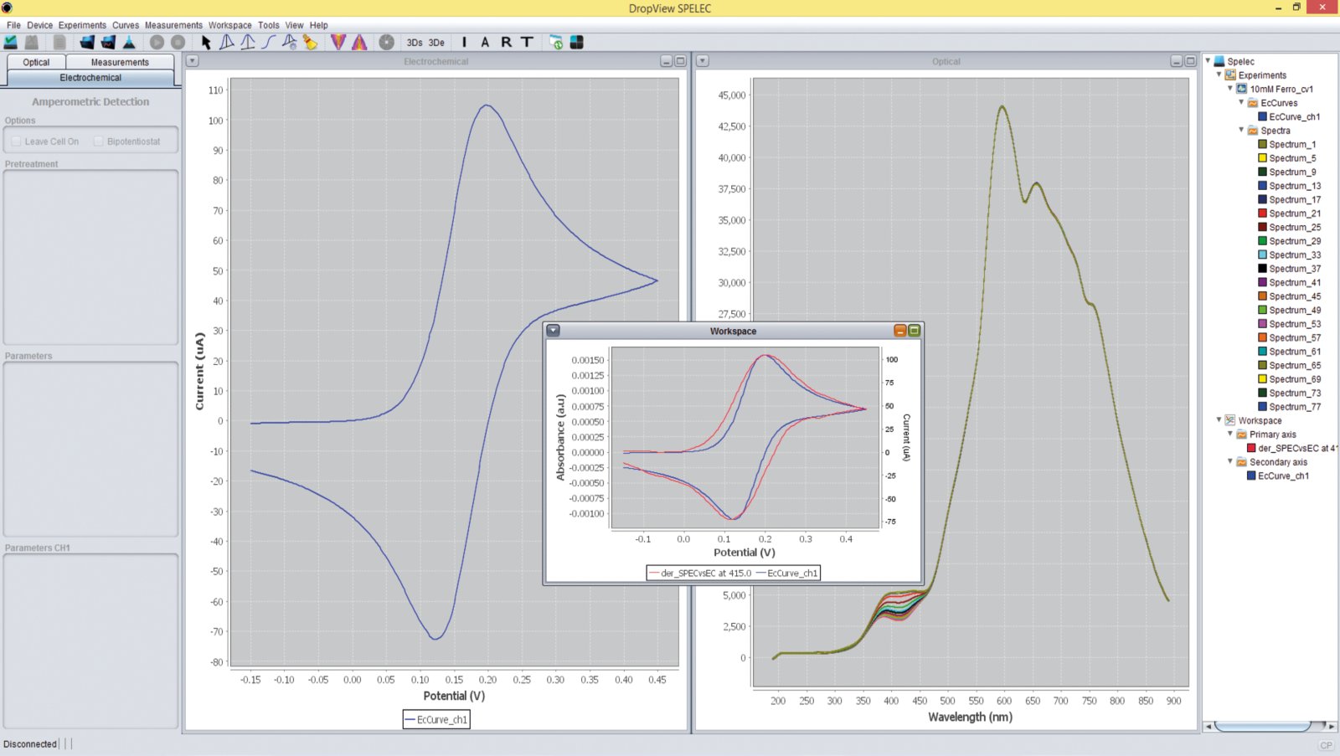This screenshot has height=756, width=1340.
Task: Open the Optical plot panel dropdown arrow
Action: [703, 61]
